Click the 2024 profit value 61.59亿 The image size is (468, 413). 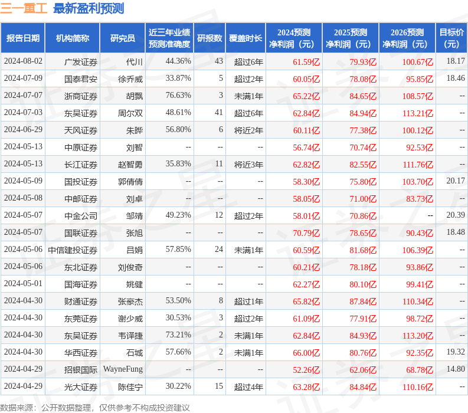[x=306, y=62]
